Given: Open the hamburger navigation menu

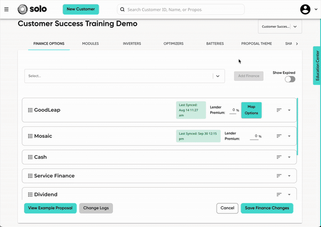Looking at the screenshot, I should pyautogui.click(x=6, y=10).
